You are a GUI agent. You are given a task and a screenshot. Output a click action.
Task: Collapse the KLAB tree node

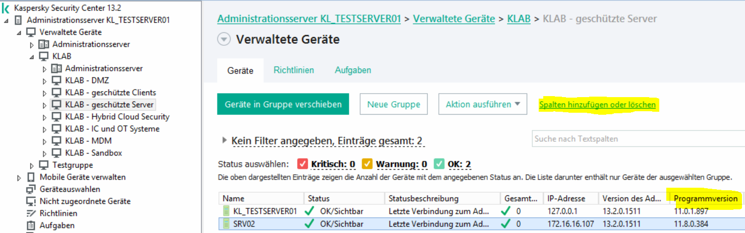[x=32, y=57]
